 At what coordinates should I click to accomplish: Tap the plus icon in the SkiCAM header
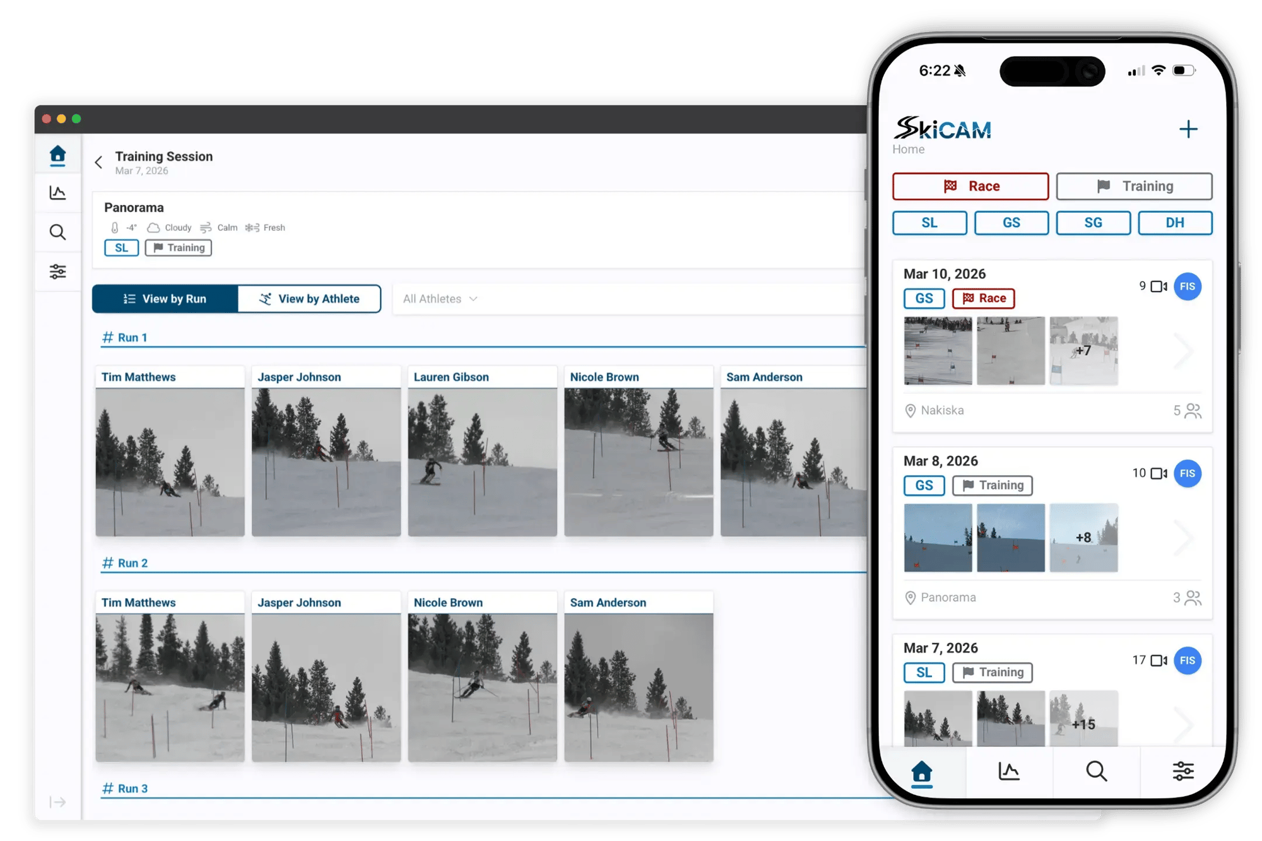pos(1188,129)
